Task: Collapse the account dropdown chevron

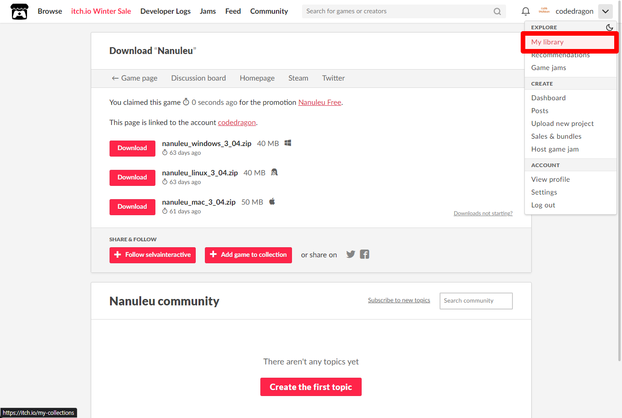Action: pos(605,11)
